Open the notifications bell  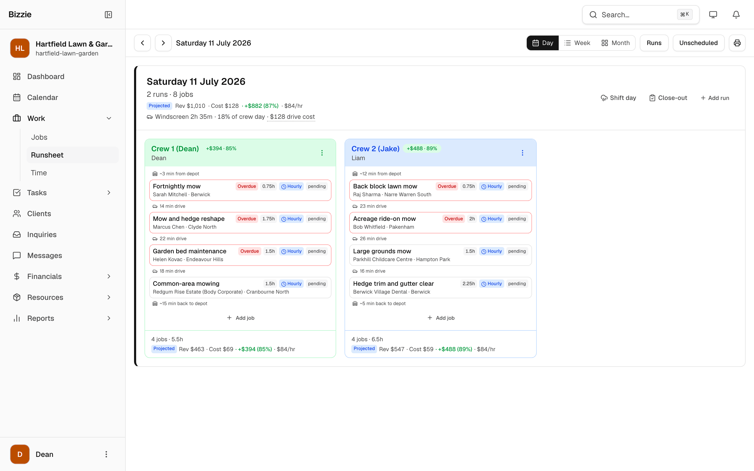(x=736, y=15)
